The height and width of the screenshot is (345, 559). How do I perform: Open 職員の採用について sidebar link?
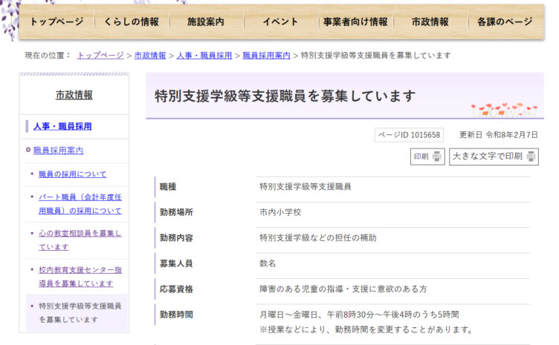pyautogui.click(x=73, y=174)
